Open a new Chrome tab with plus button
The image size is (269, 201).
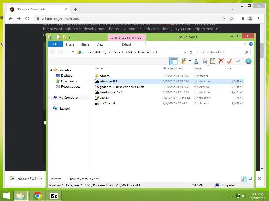pos(76,9)
